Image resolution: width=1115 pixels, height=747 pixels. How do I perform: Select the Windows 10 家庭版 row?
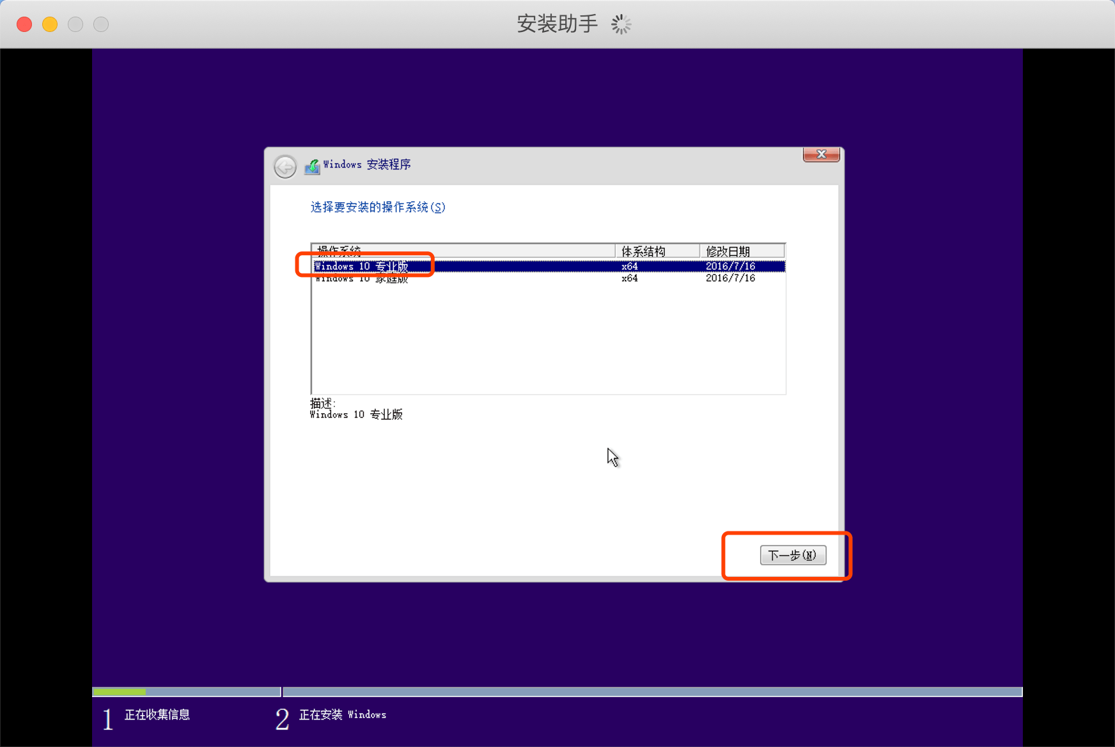tap(549, 278)
